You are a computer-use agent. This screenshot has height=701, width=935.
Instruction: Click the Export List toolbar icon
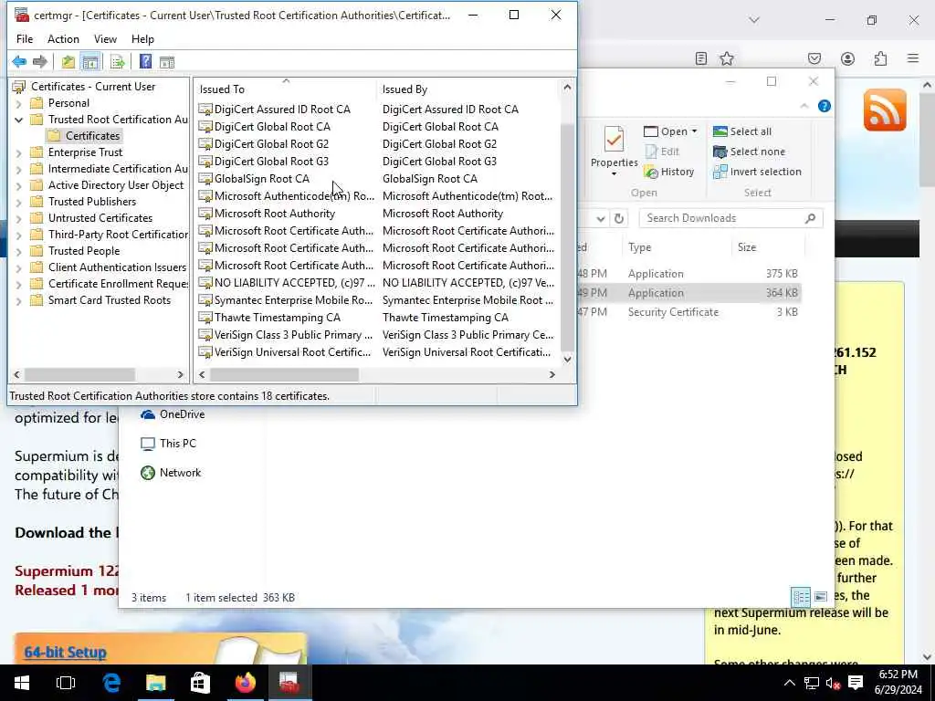(118, 61)
